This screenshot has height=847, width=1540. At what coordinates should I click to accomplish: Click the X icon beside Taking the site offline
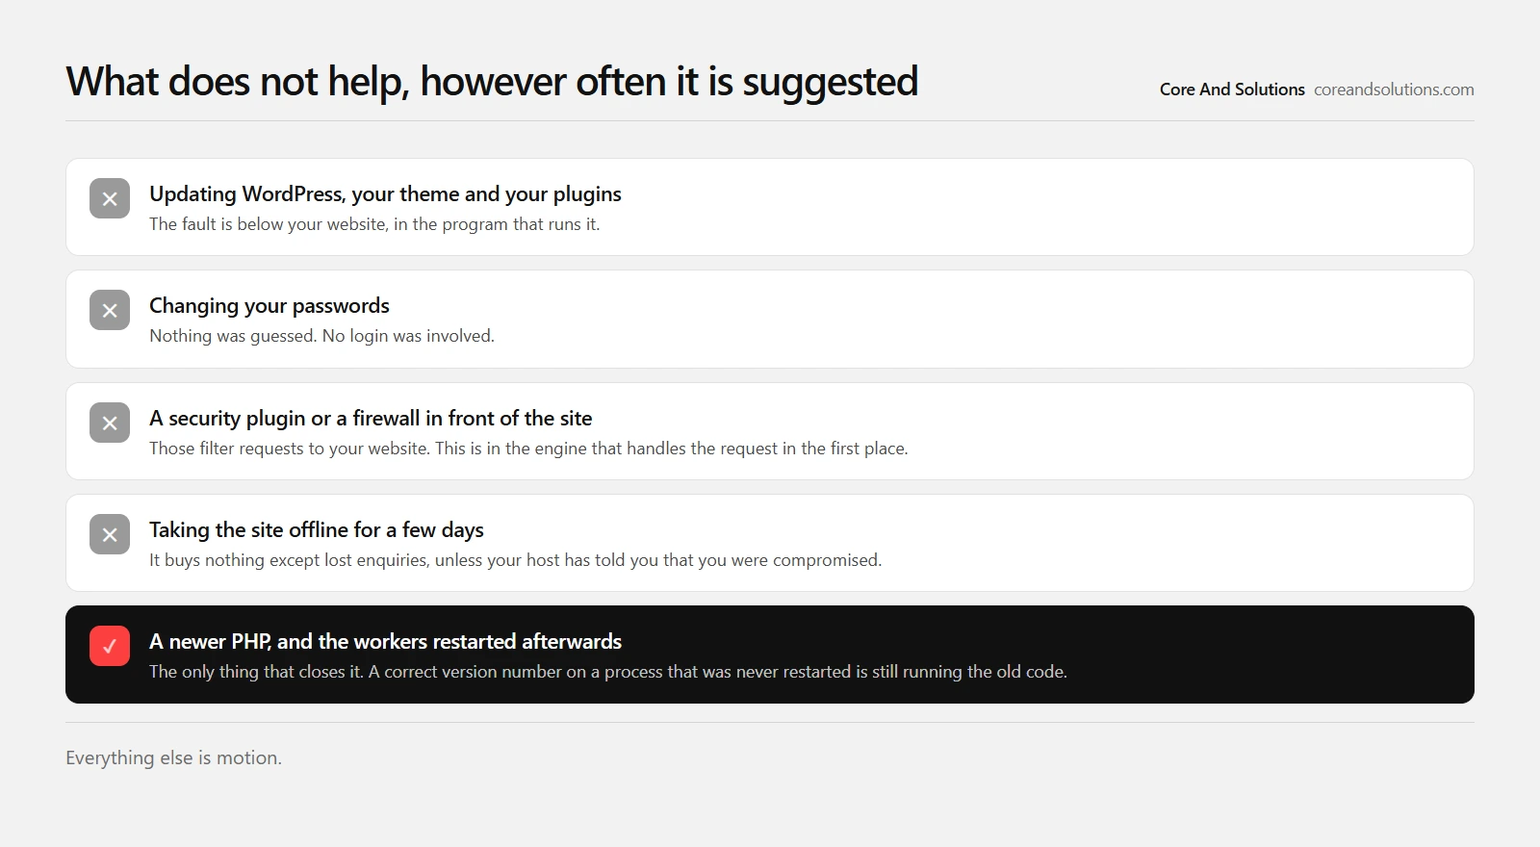click(x=110, y=534)
